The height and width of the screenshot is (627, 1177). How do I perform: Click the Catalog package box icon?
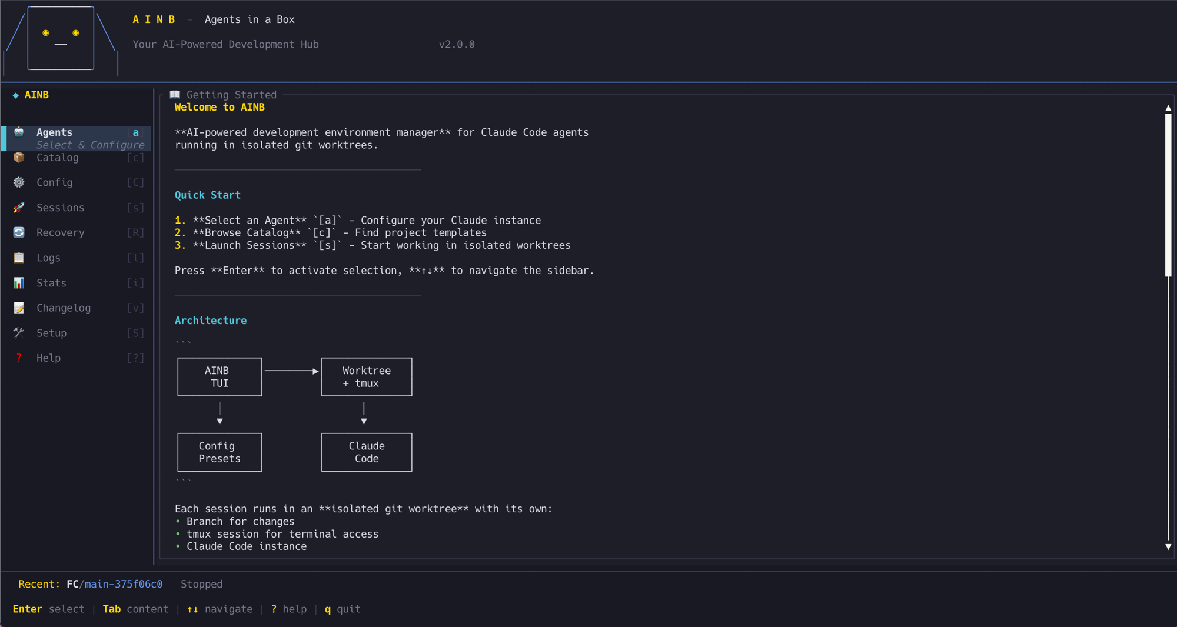[x=19, y=158]
